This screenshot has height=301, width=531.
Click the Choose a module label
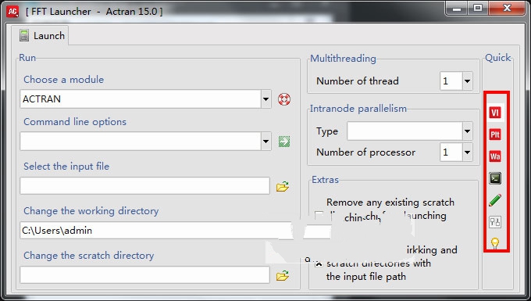coord(64,80)
